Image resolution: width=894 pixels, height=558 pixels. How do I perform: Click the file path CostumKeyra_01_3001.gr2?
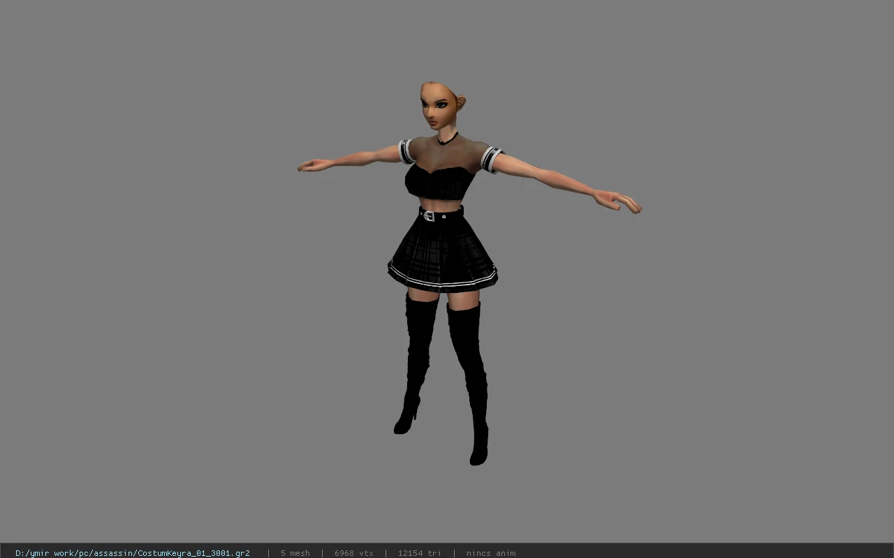pos(133,553)
